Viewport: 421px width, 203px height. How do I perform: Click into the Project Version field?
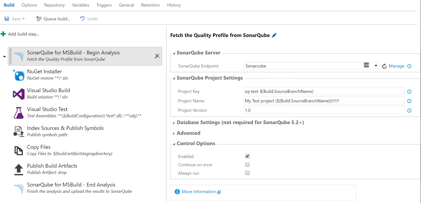[324, 110]
